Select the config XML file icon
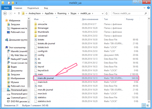 pos(36,55)
